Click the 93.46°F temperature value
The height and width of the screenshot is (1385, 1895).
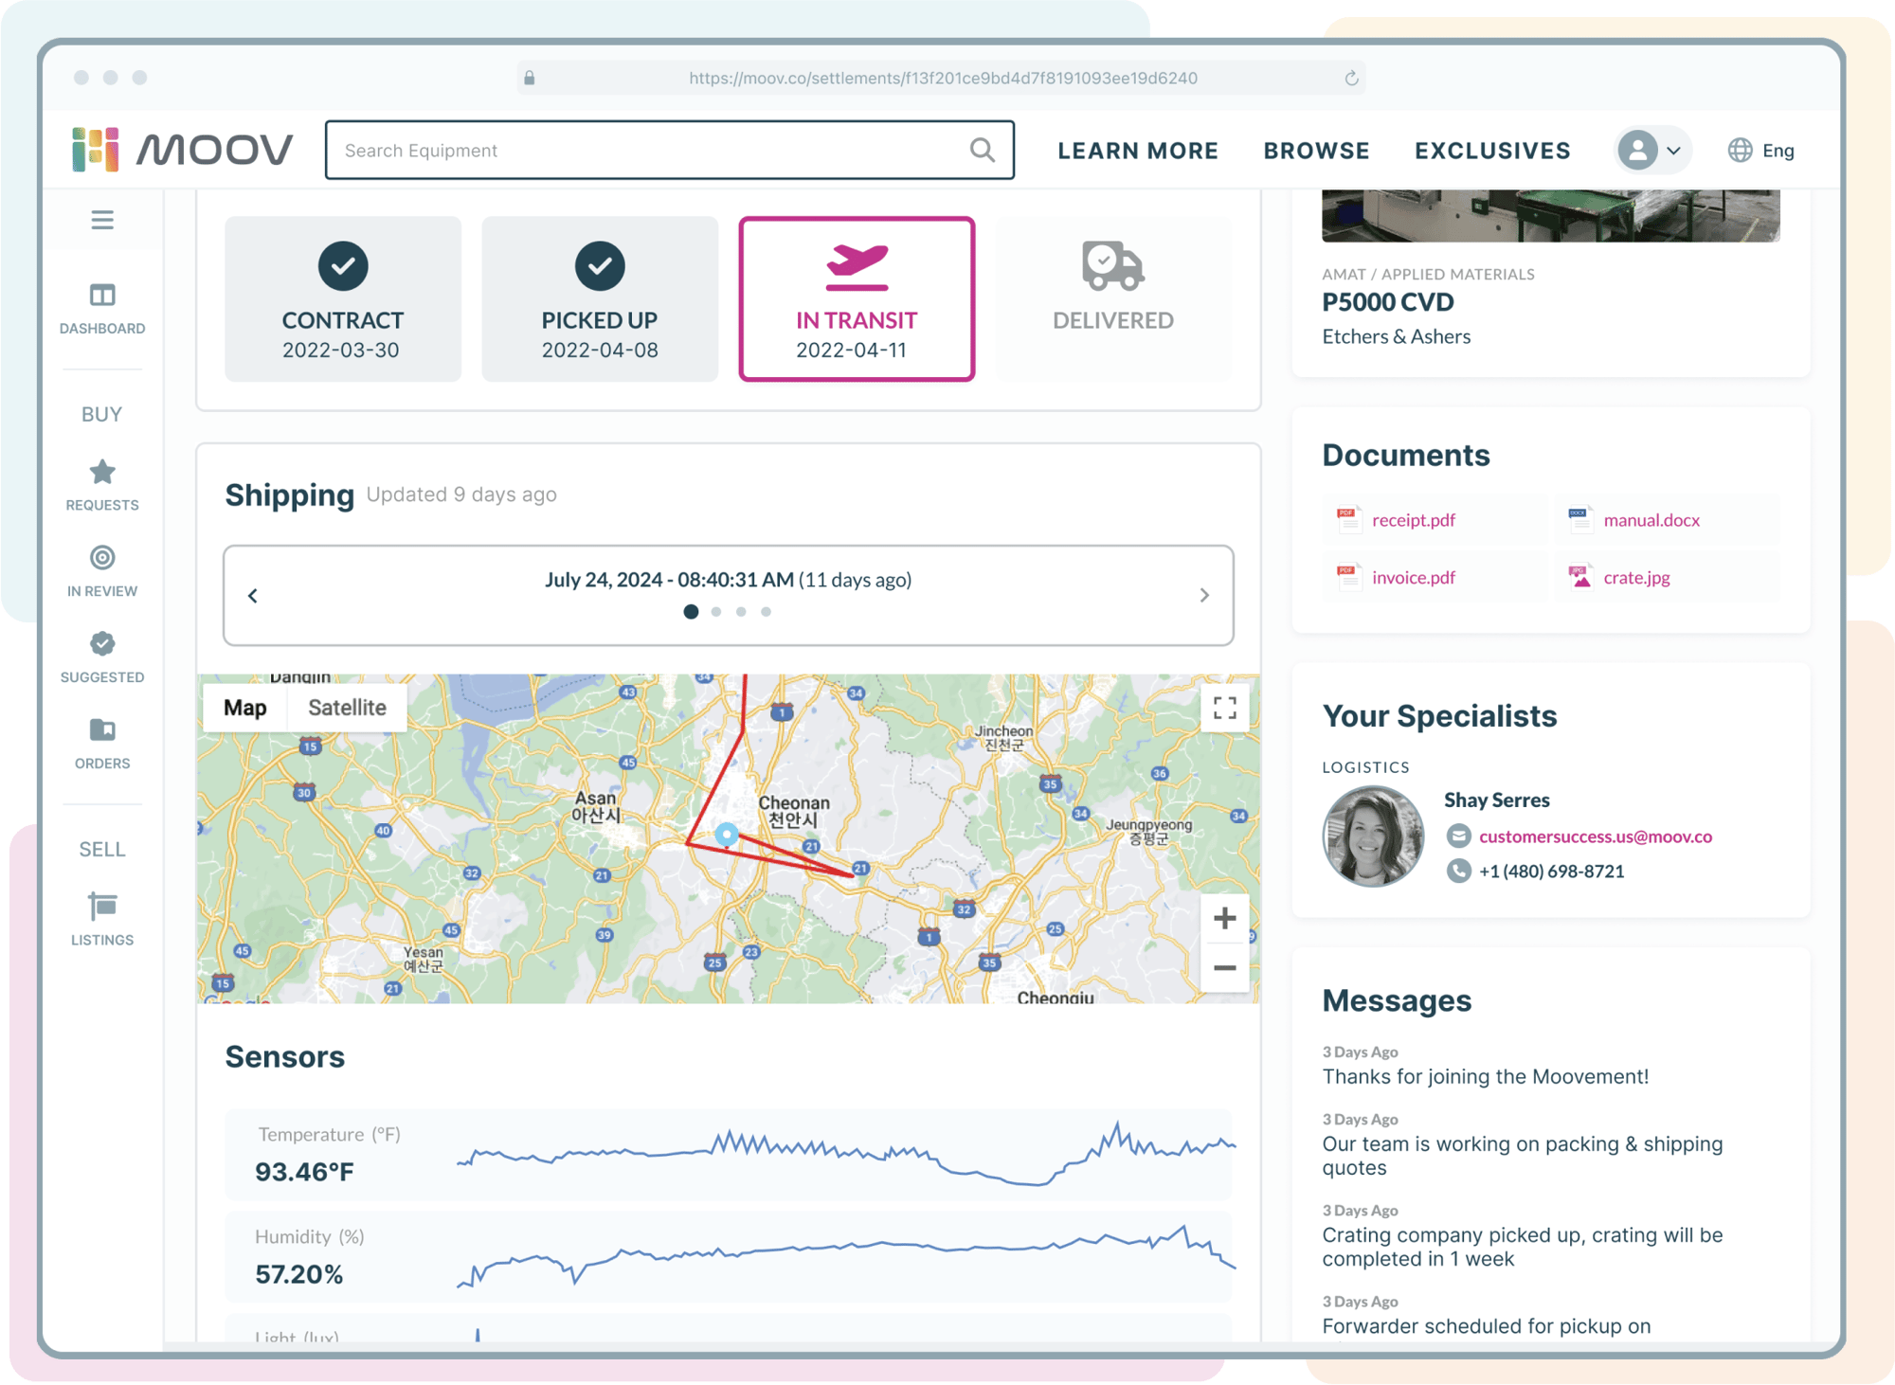pyautogui.click(x=304, y=1172)
